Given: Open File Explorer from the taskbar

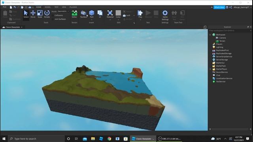Looking at the screenshot, I should point(93,138).
